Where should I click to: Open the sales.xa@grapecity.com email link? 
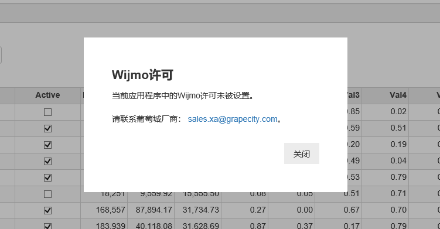click(x=233, y=119)
